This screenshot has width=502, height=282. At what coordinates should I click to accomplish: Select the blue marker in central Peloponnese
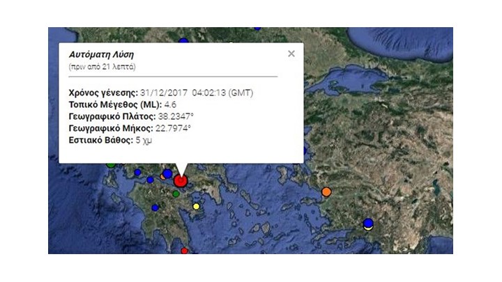pyautogui.click(x=155, y=207)
